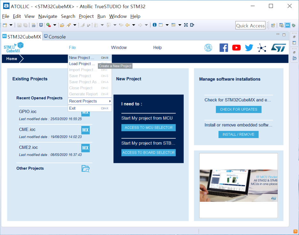
Task: Click the build binary toolbar icon
Action: [34, 25]
